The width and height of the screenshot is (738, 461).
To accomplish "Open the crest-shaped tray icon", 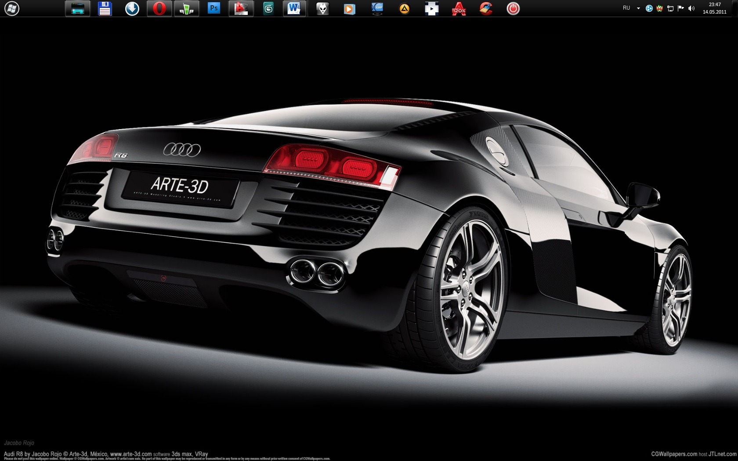I will 660,8.
